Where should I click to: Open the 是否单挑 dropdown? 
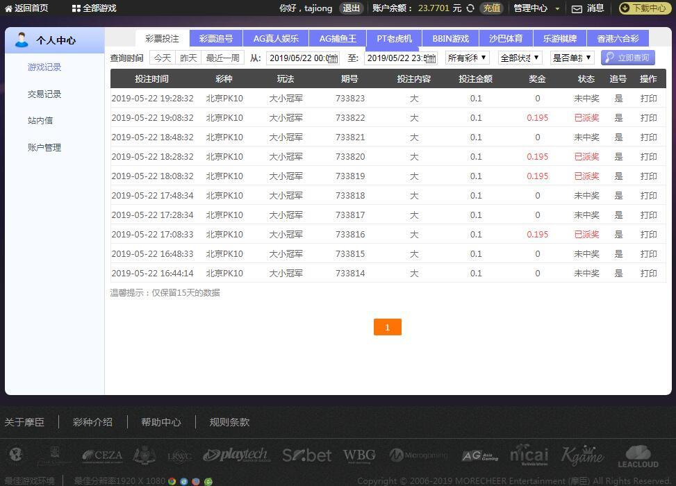tap(572, 58)
